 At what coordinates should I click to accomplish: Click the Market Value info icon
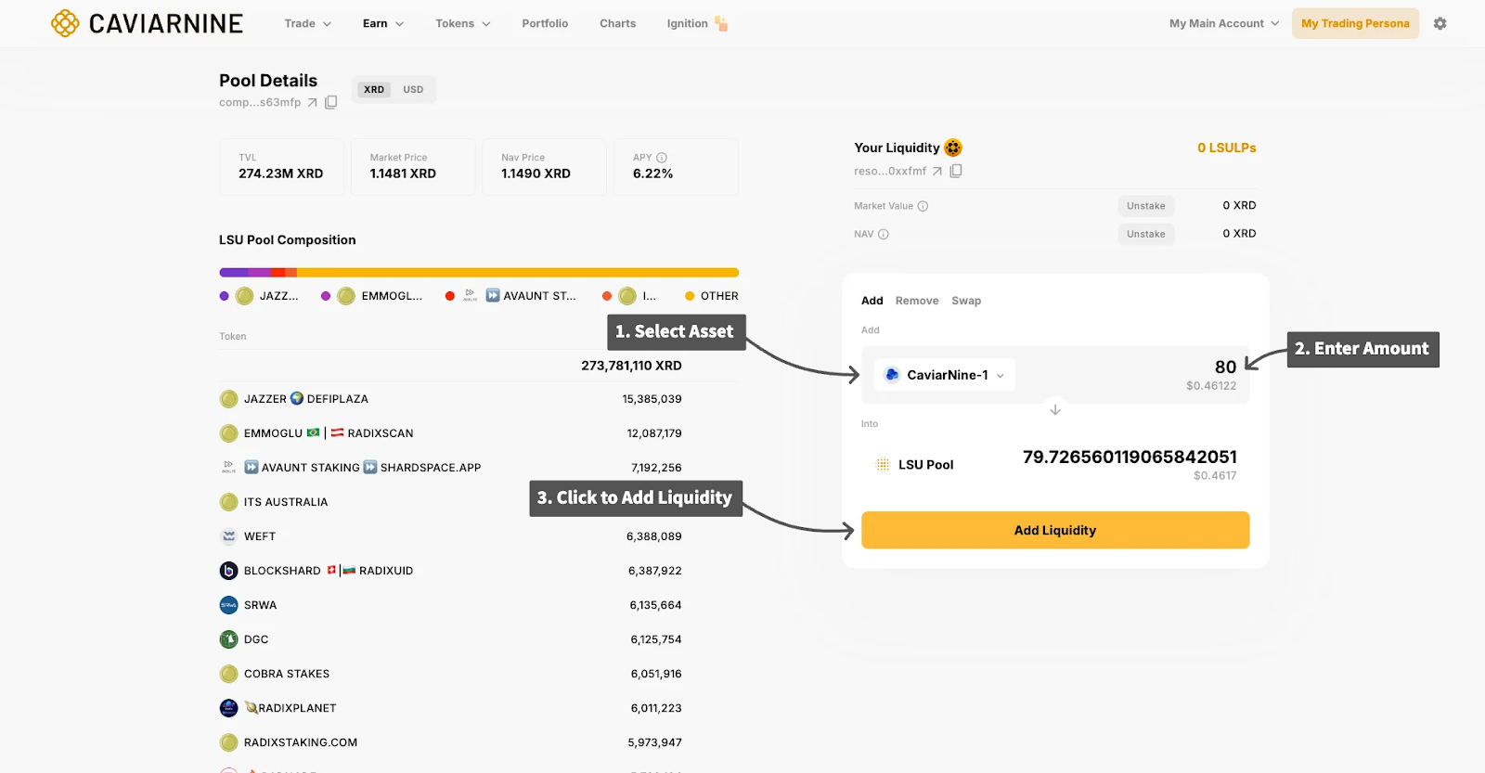[x=923, y=206]
